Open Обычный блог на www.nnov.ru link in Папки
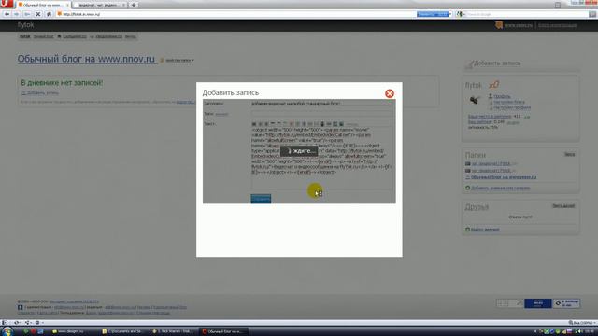This screenshot has height=336, width=598. click(504, 177)
